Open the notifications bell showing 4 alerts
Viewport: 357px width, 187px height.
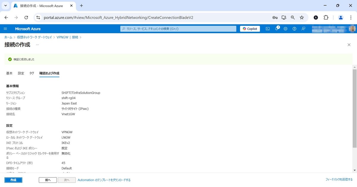[x=277, y=28]
